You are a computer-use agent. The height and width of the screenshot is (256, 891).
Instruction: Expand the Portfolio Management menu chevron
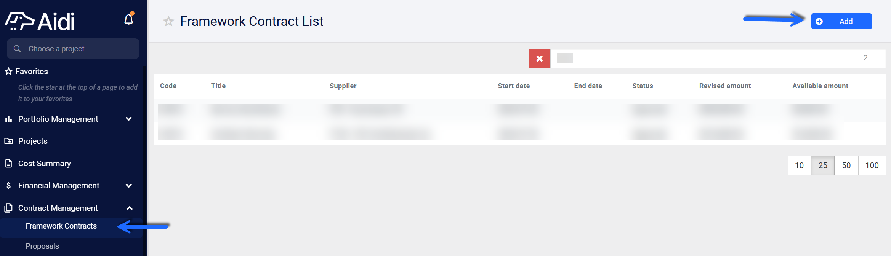[x=129, y=119]
